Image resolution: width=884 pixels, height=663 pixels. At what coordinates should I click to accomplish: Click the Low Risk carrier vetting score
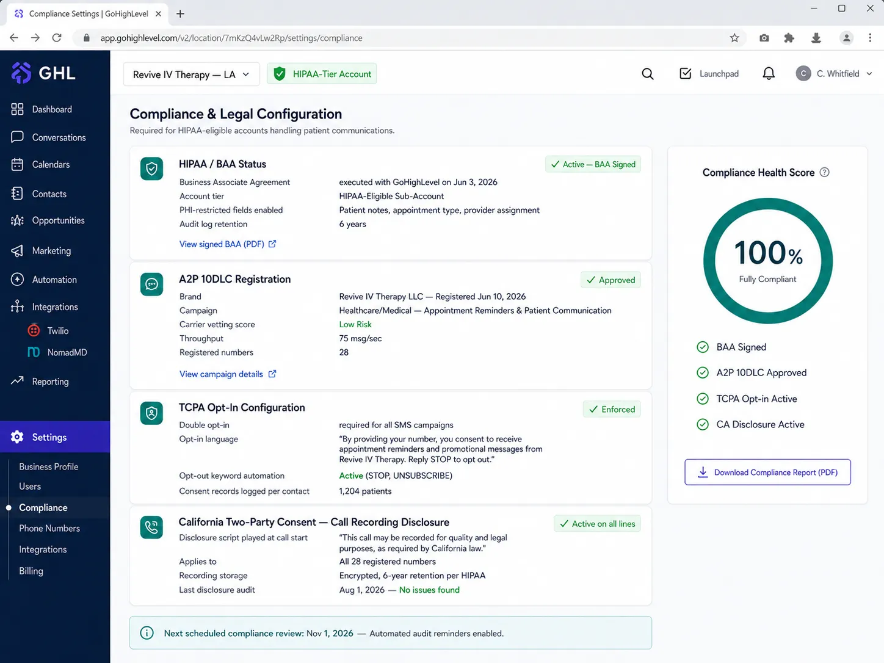[x=355, y=324]
